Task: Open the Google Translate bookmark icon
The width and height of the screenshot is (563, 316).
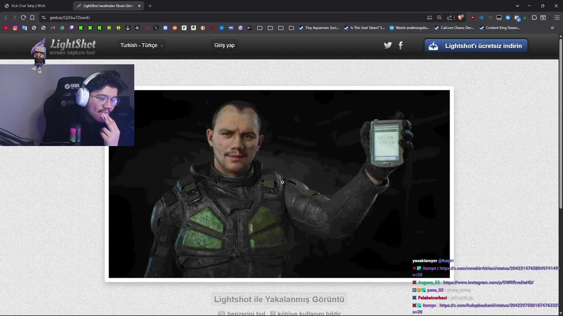Action: point(25,28)
